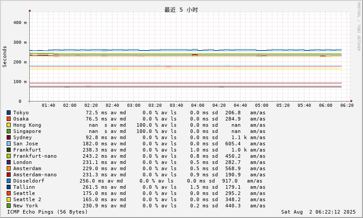Click the 300 m y-axis label
Viewport: 363px width, 218px height.
[20, 42]
